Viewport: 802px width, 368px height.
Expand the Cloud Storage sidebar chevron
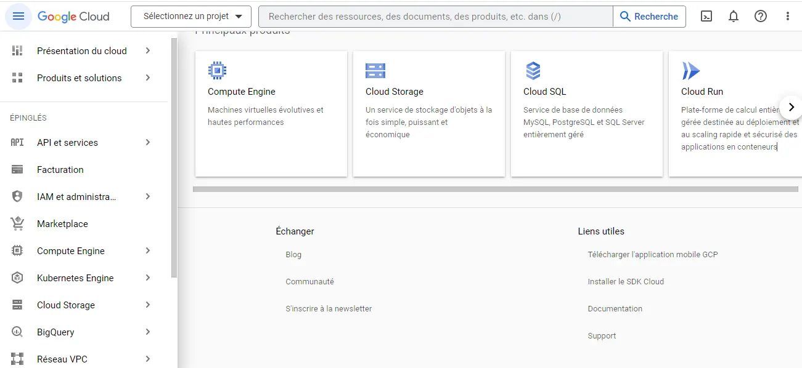click(x=148, y=305)
